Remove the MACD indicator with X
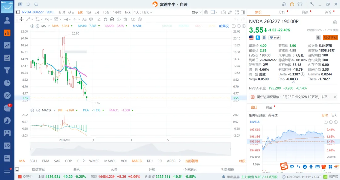 tap(38, 110)
